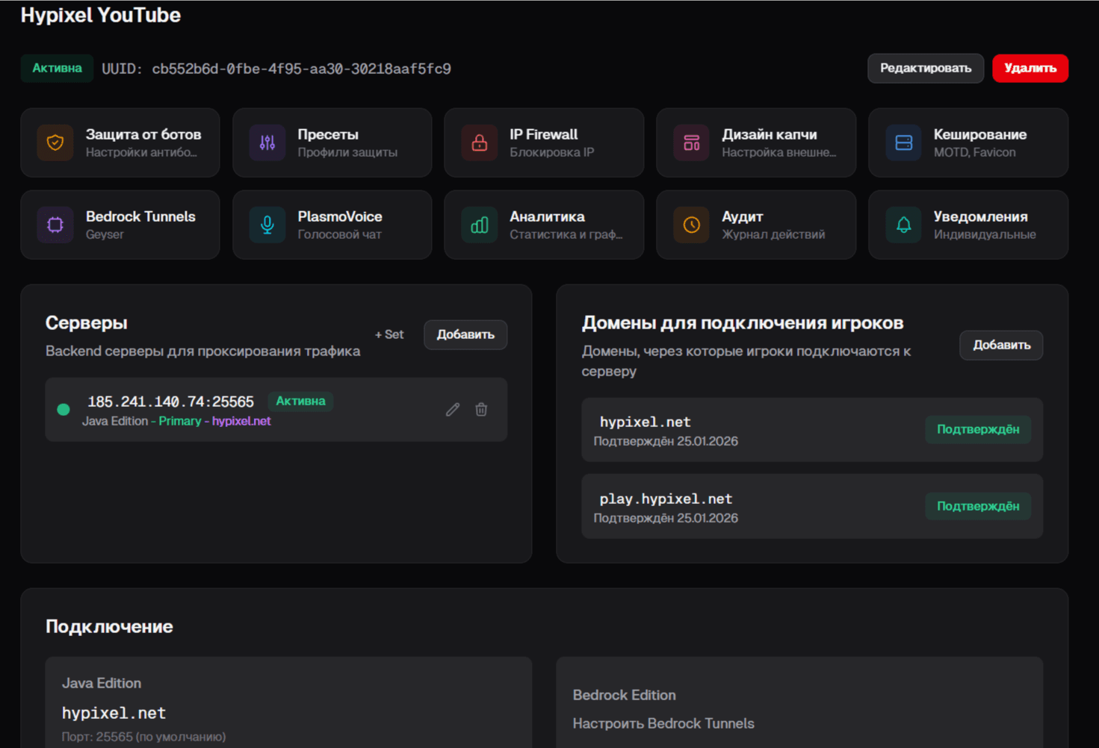The image size is (1099, 748).
Task: Delete server 185.241.140.74 with the trash icon
Action: pos(481,409)
